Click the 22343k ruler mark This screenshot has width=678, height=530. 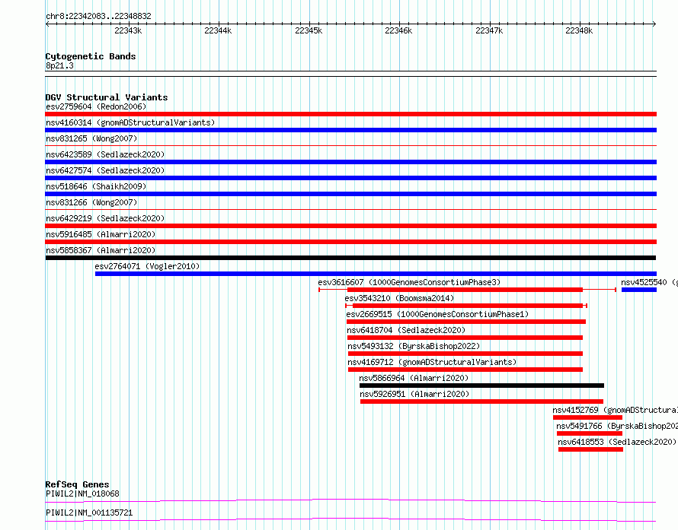tap(128, 30)
